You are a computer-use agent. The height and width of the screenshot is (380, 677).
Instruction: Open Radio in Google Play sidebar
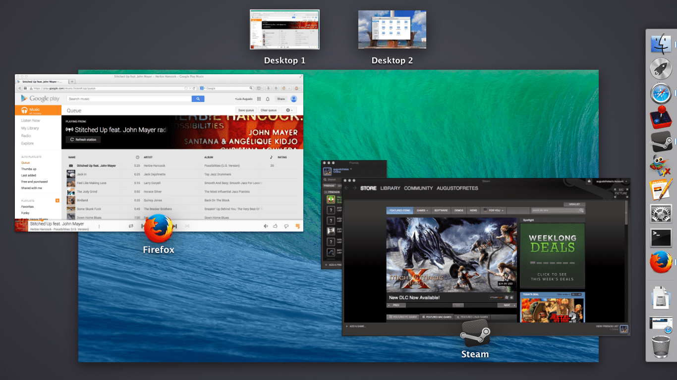pos(26,136)
